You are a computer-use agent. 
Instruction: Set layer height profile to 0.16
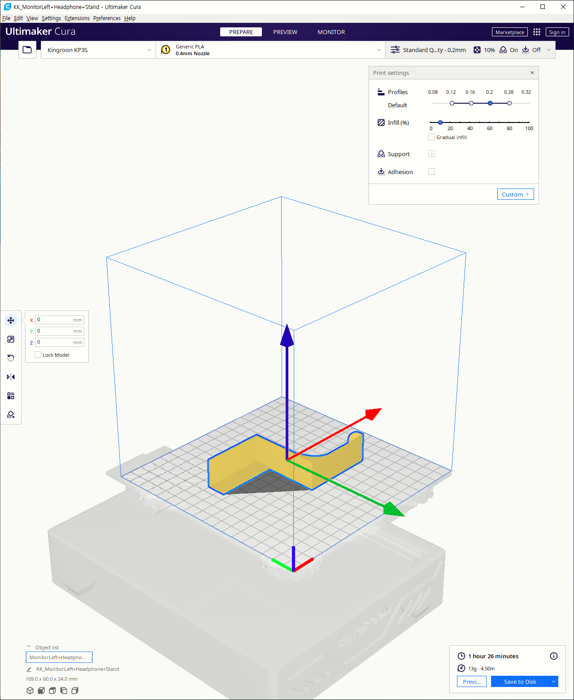click(471, 103)
